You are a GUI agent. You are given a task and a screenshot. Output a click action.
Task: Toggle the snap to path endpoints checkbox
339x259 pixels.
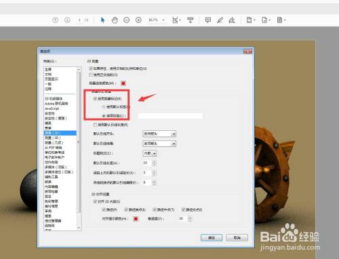pos(126,210)
